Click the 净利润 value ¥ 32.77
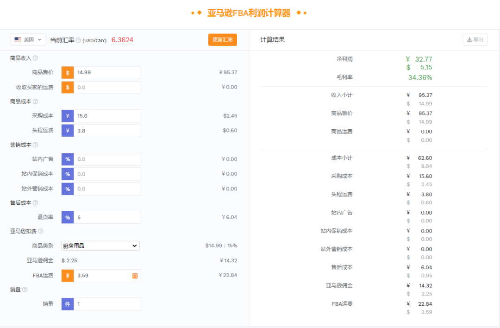This screenshot has width=500, height=328. (x=419, y=59)
